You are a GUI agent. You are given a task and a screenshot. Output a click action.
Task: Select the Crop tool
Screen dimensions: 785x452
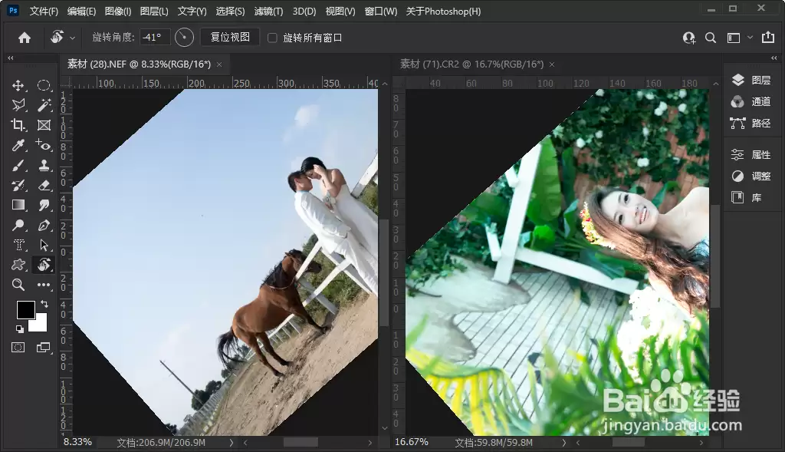coord(18,125)
